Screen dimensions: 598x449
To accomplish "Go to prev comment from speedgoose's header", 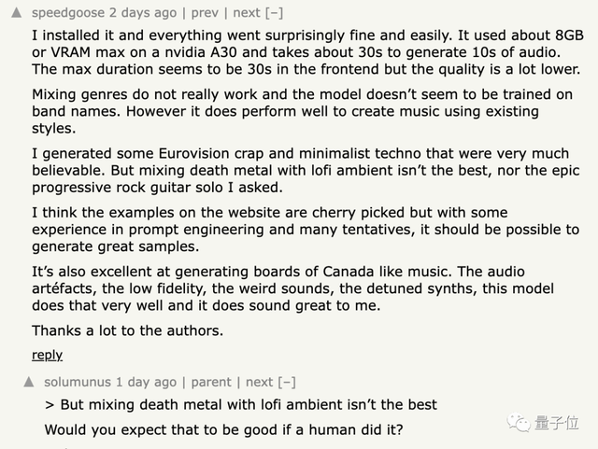I will coord(203,13).
